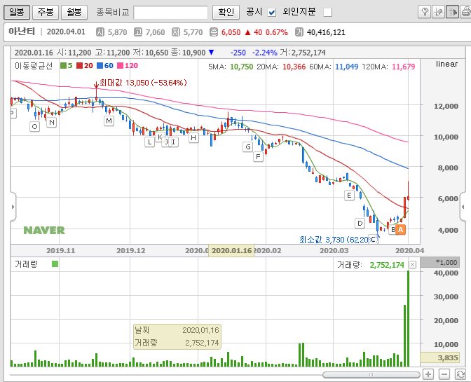
Task: Zoom out with the minus icon
Action: [444, 374]
